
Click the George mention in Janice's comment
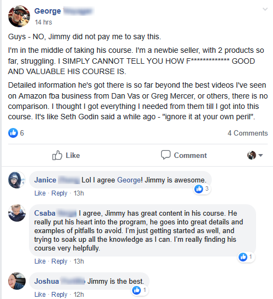(x=129, y=180)
